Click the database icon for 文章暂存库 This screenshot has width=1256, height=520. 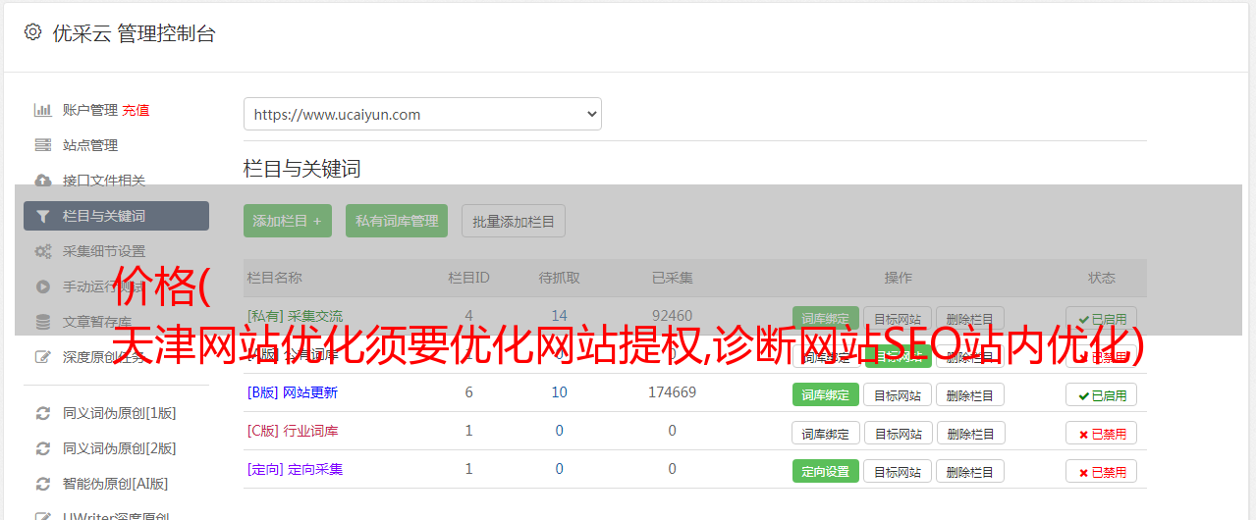[43, 322]
